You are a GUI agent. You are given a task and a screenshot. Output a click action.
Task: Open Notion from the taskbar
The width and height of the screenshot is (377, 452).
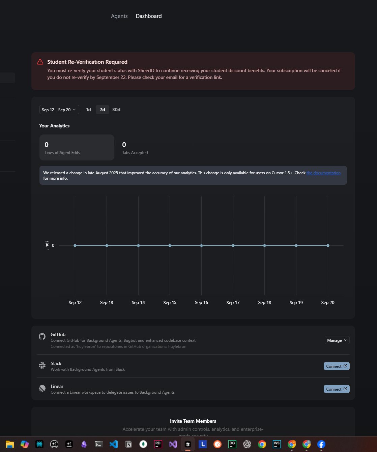pyautogui.click(x=128, y=444)
